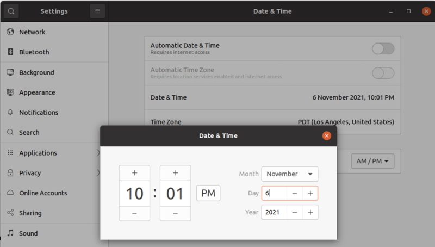Image resolution: width=435 pixels, height=247 pixels.
Task: Expand the Applications submenu arrow
Action: 98,153
